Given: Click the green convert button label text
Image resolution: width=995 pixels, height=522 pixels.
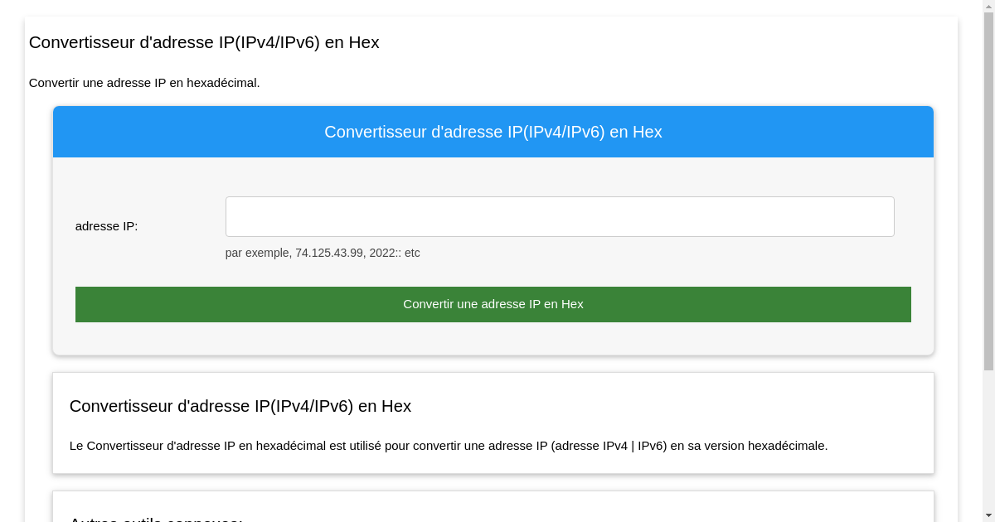Looking at the screenshot, I should pyautogui.click(x=493, y=304).
